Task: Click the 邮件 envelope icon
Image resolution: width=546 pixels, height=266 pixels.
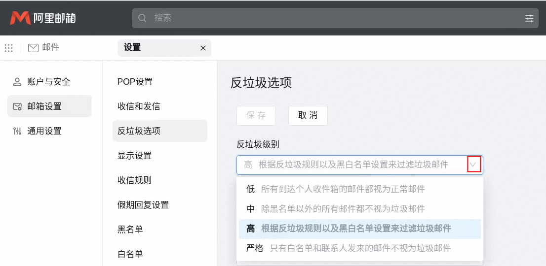Action: click(x=33, y=48)
